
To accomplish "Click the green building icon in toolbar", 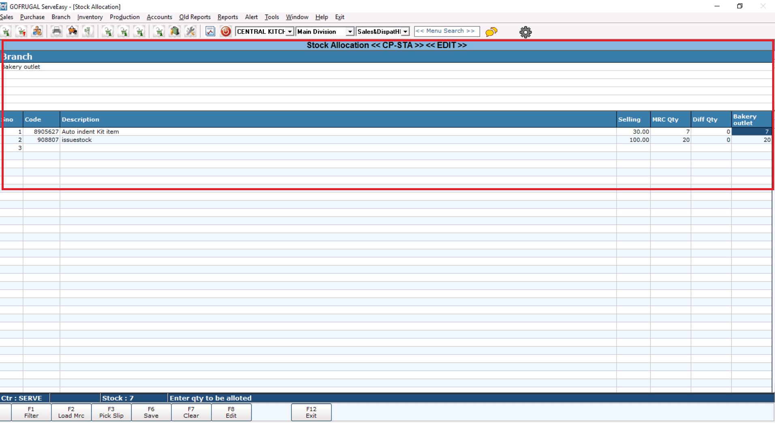I will point(175,31).
